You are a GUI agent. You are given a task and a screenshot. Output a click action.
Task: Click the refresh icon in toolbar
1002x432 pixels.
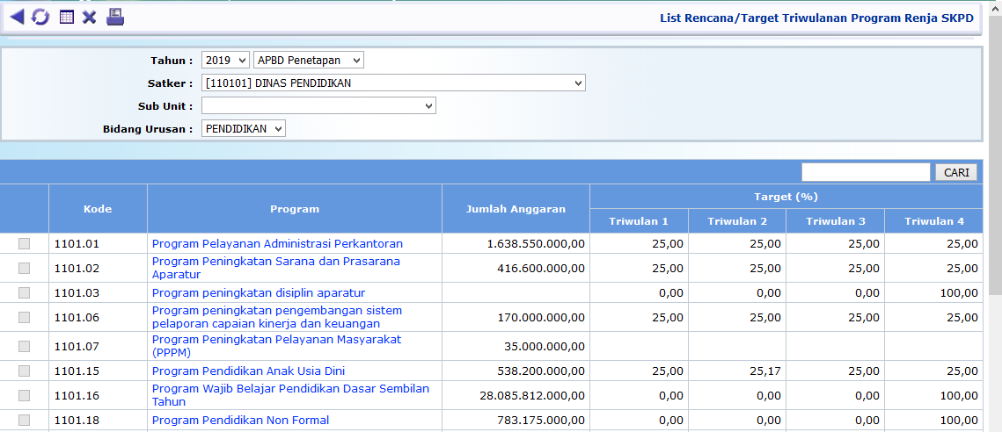[40, 17]
